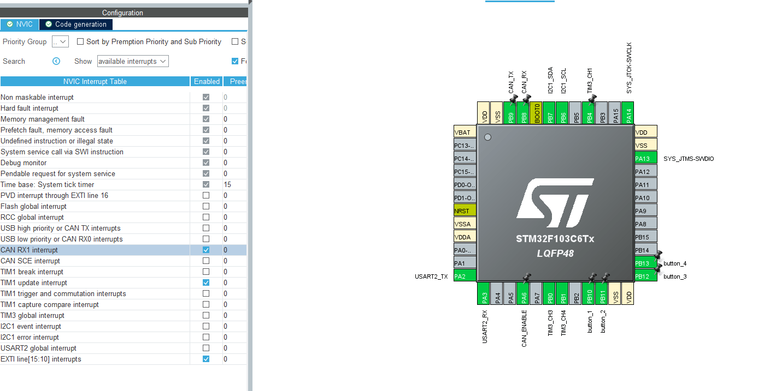Enable the CAN SCE interrupt
This screenshot has height=391, width=764.
coord(205,261)
